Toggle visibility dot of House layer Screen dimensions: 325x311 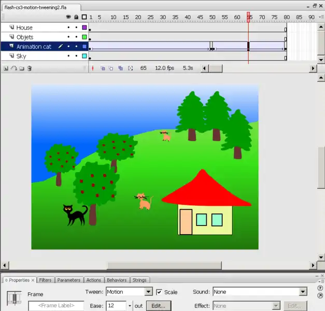[x=68, y=27]
